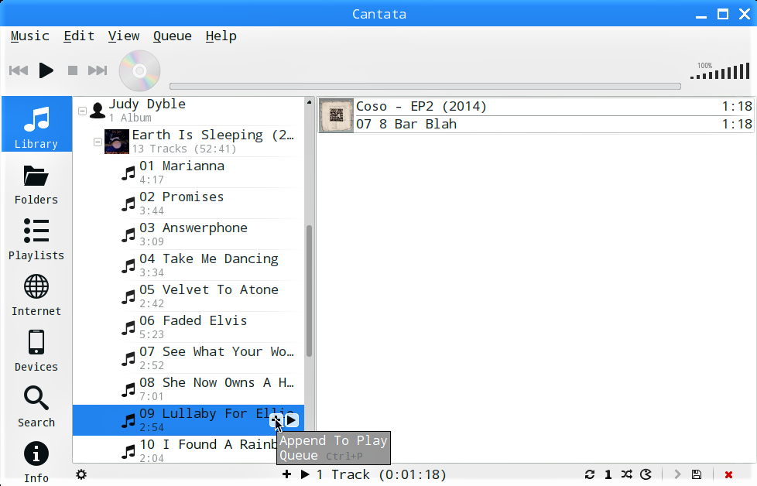757x486 pixels.
Task: Skip to the next track
Action: click(98, 70)
